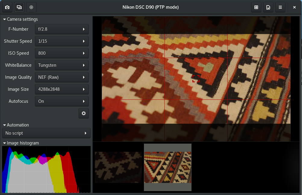Open Image Size 4288x2848 dropdown
The height and width of the screenshot is (195, 302).
[62, 89]
